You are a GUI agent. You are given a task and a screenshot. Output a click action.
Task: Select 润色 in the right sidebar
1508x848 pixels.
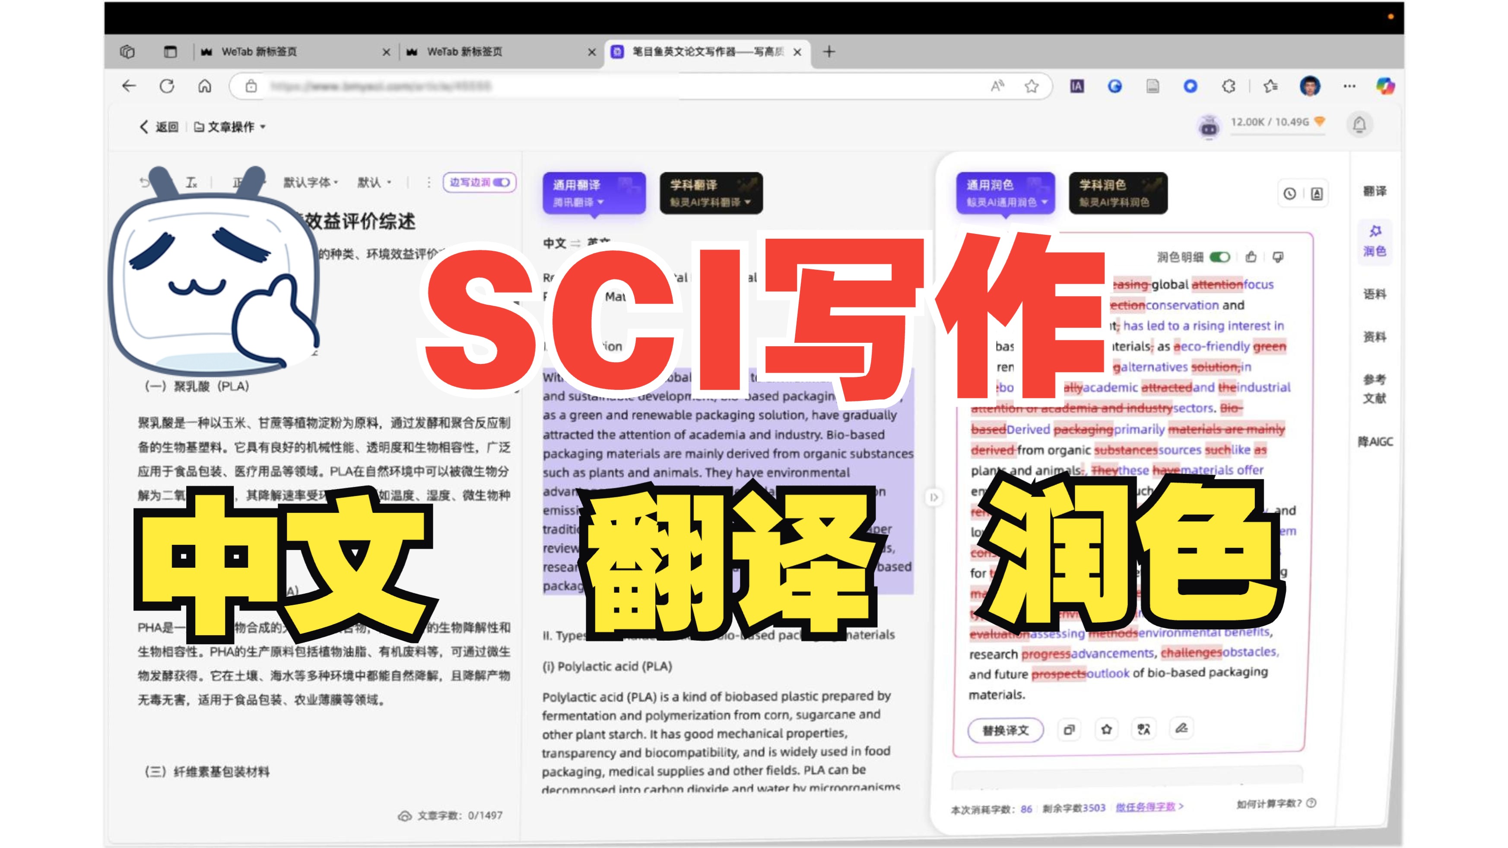pos(1375,240)
